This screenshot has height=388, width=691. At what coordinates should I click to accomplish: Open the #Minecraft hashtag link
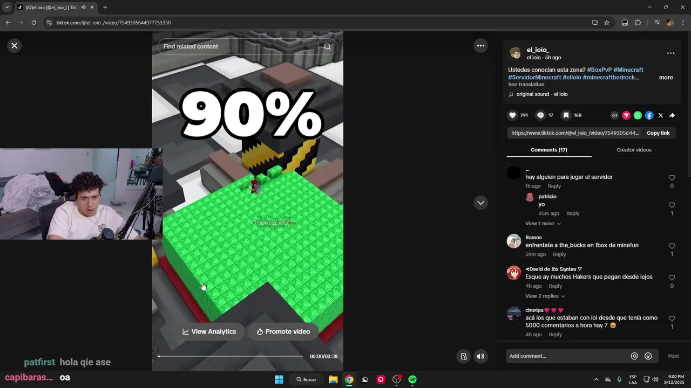point(628,70)
